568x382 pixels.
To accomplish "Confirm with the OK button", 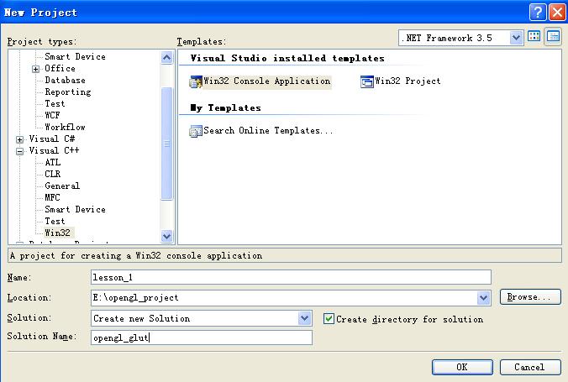I will tap(462, 367).
